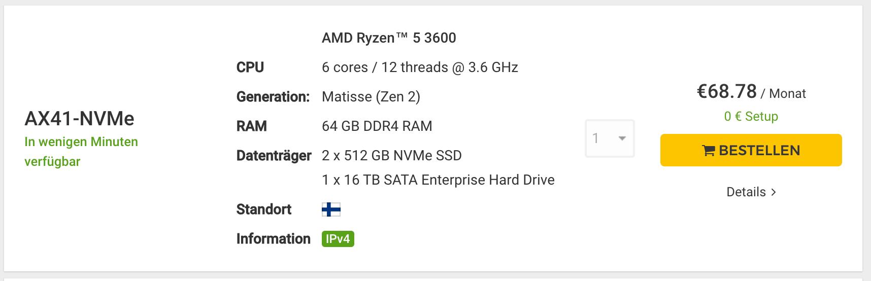This screenshot has width=871, height=281.
Task: Click the AX41-NVMe server title
Action: (x=80, y=119)
